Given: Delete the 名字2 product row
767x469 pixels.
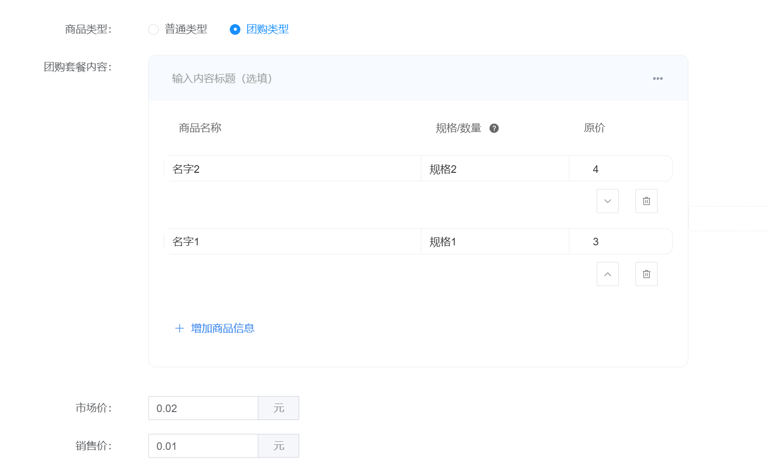Looking at the screenshot, I should [646, 201].
